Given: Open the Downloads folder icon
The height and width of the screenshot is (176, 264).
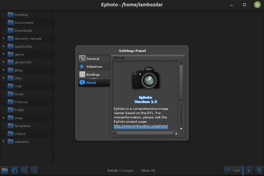Looking at the screenshot, I should (x=10, y=30).
